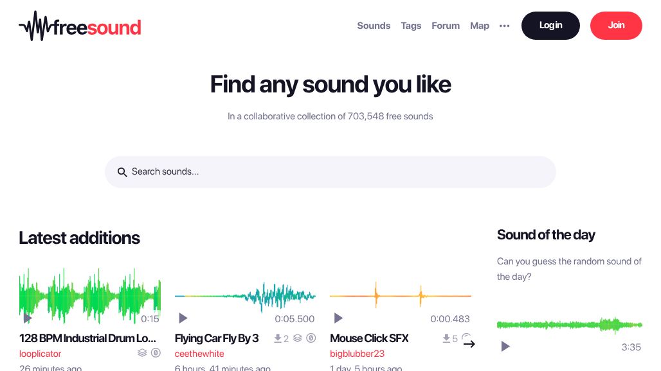Click the 0:15 duration label
This screenshot has width=661, height=371.
click(x=150, y=319)
